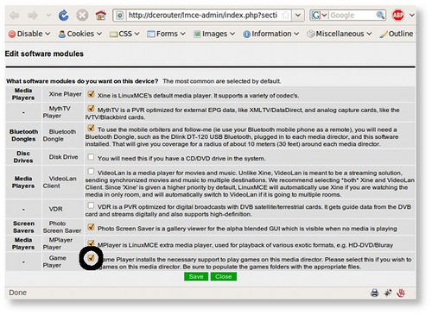Toggle the Game Player checkbox

click(x=91, y=258)
